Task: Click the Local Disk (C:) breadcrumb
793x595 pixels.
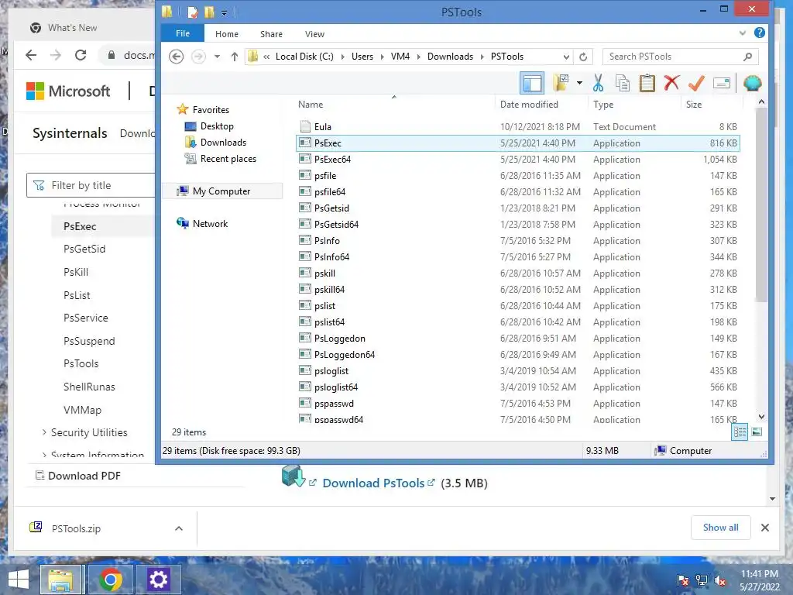Action: [x=304, y=57]
